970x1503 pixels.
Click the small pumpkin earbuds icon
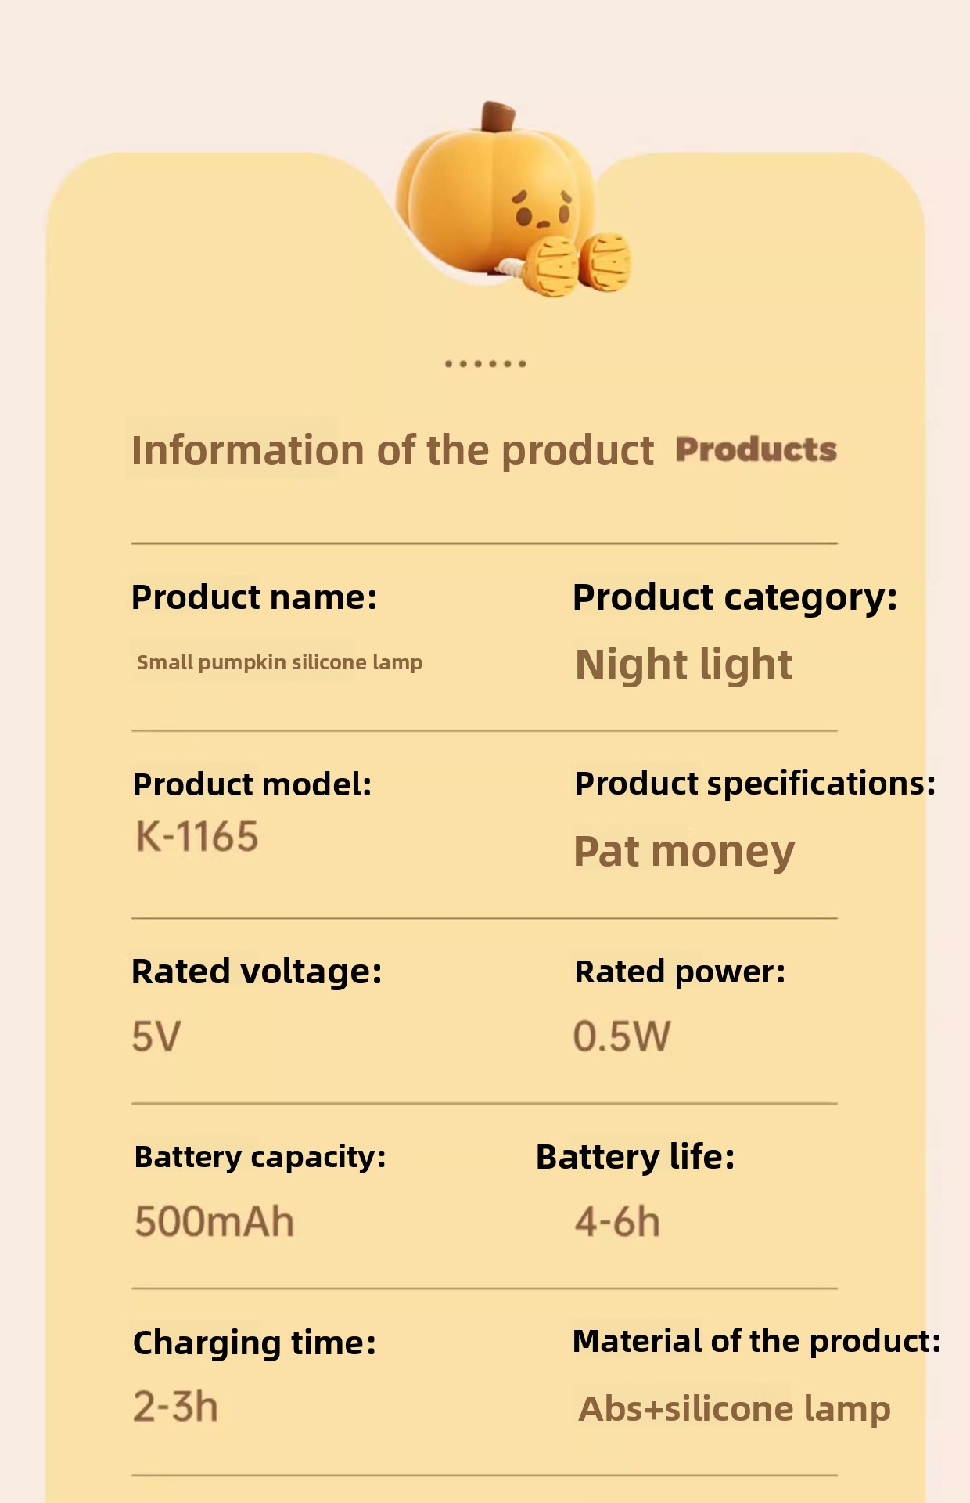point(579,264)
